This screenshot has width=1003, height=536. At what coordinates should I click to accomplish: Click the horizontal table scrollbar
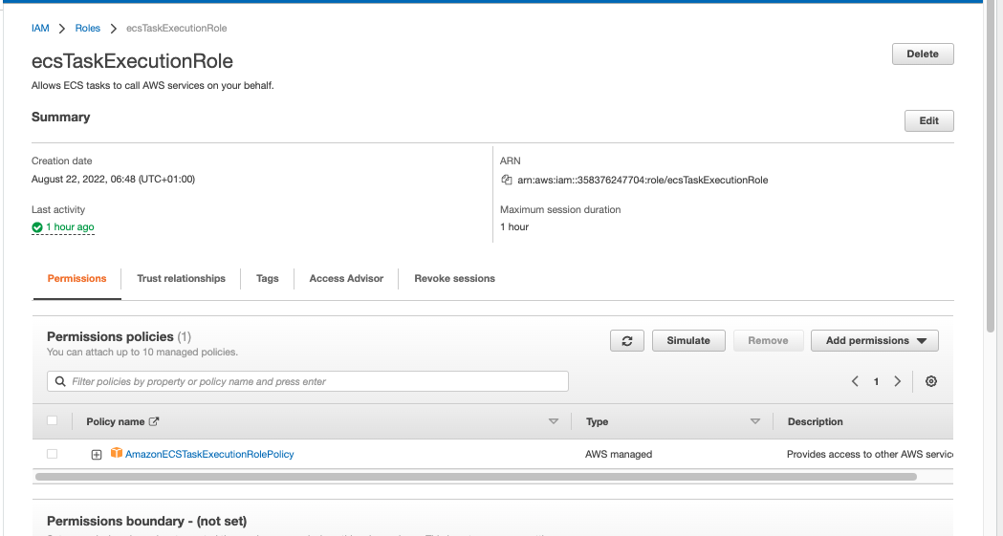click(476, 477)
